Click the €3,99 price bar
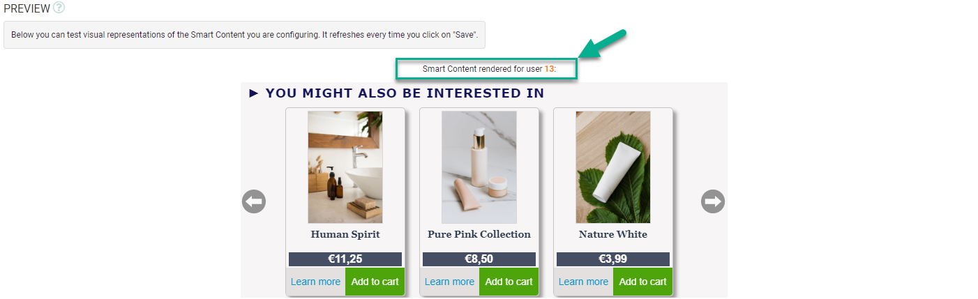Screen dimensions: 978x299 (613, 259)
